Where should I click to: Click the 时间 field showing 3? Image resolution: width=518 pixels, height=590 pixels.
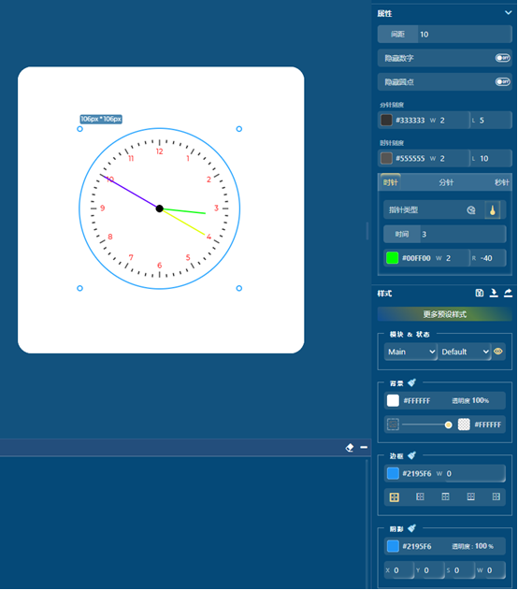pyautogui.click(x=463, y=234)
